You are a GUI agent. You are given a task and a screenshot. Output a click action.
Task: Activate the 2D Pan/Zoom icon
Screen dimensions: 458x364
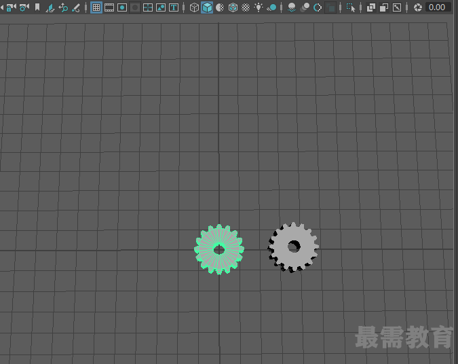[x=63, y=7]
